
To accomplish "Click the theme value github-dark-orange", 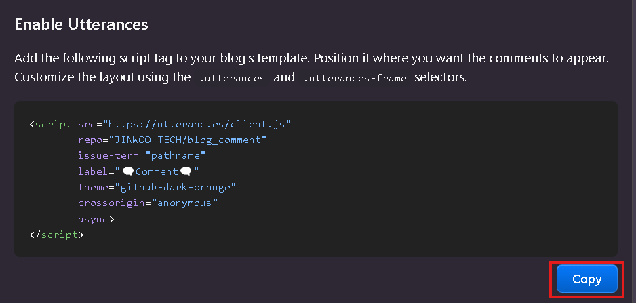I will [176, 187].
